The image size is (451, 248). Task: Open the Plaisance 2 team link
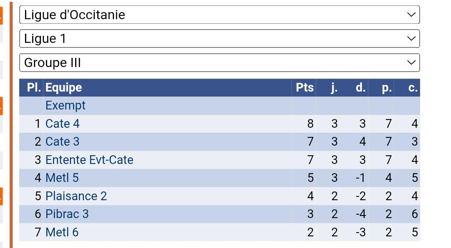76,196
